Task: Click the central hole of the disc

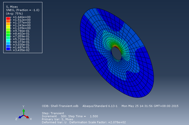Action: [x=117, y=53]
